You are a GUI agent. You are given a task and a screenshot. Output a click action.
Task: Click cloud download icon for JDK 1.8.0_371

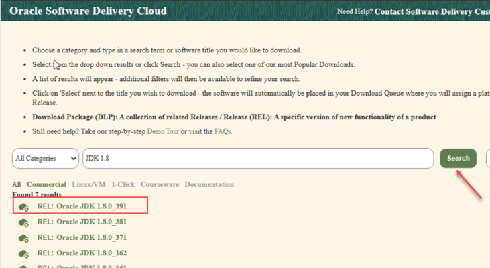(x=23, y=238)
